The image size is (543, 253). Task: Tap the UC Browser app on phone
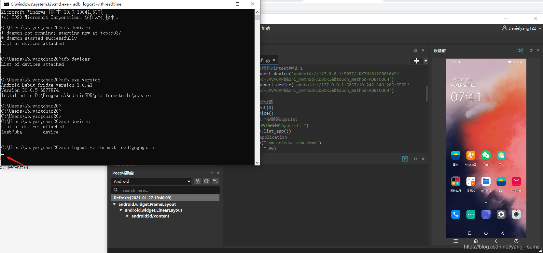pyautogui.click(x=471, y=155)
